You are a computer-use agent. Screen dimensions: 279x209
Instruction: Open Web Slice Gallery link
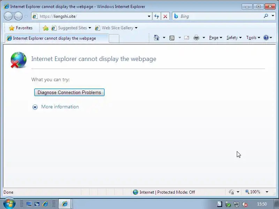[114, 28]
